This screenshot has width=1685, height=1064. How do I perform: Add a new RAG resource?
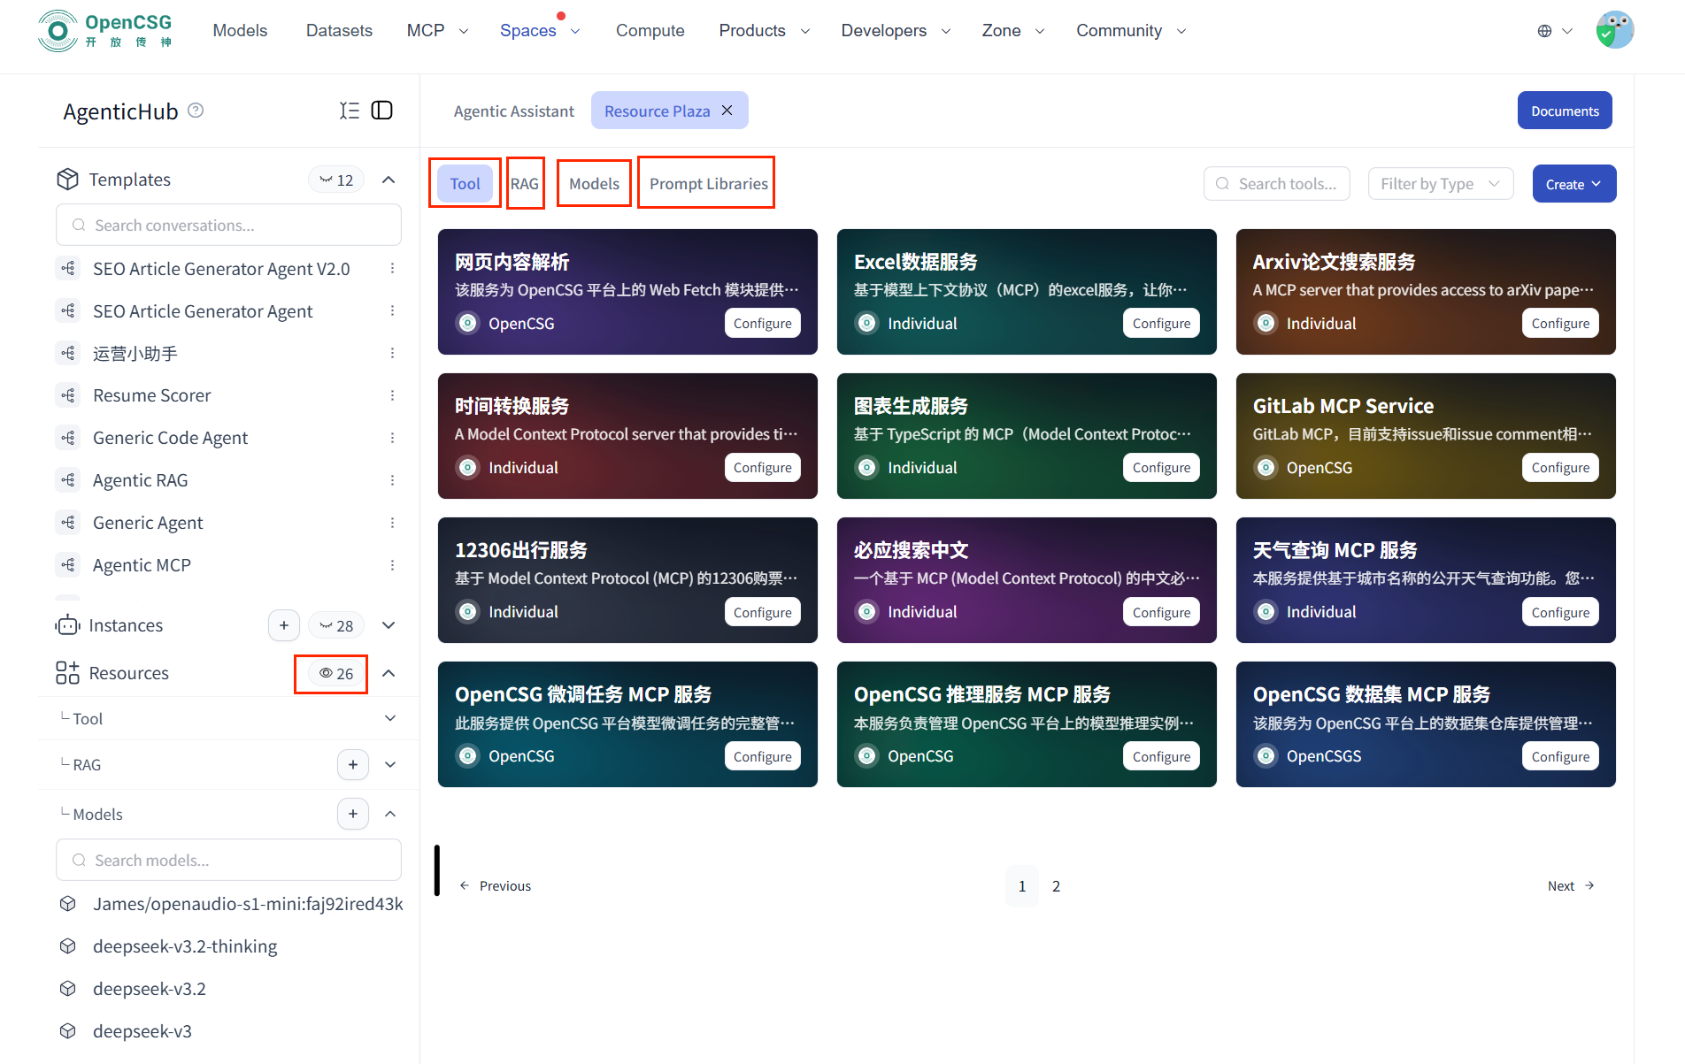353,764
